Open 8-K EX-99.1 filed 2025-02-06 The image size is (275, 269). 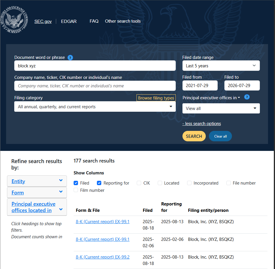click(x=103, y=239)
